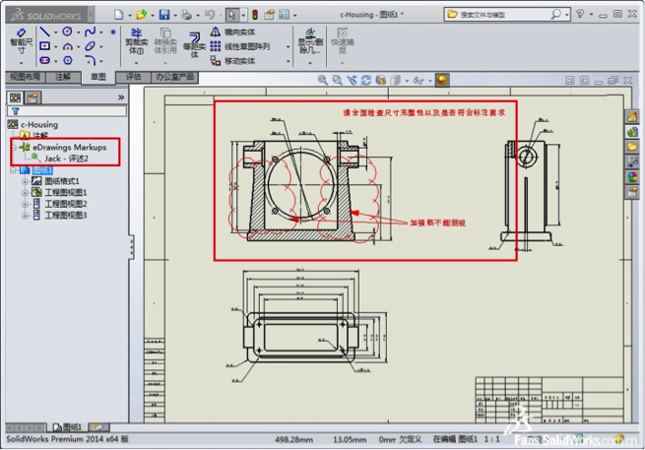Click the Zoom to Fit magnifier icon
The height and width of the screenshot is (450, 645).
(323, 80)
